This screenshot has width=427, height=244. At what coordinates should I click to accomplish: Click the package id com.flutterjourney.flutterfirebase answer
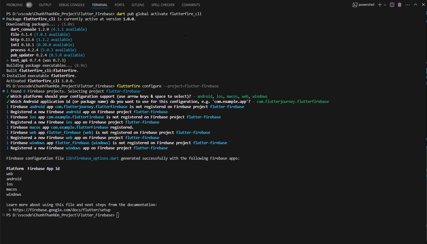pyautogui.click(x=293, y=102)
